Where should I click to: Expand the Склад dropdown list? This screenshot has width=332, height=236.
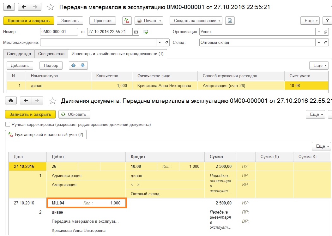click(x=319, y=43)
